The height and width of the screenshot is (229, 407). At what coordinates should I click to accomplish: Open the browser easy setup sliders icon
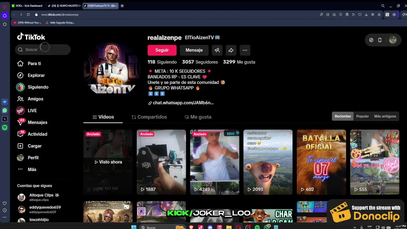click(x=373, y=15)
